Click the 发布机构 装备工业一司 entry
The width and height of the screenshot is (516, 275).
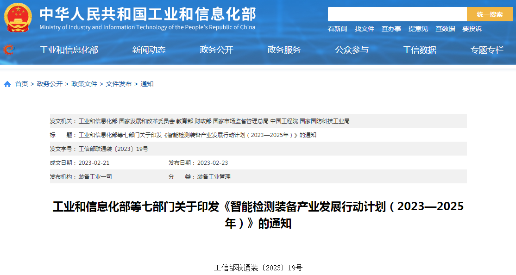[81, 177]
